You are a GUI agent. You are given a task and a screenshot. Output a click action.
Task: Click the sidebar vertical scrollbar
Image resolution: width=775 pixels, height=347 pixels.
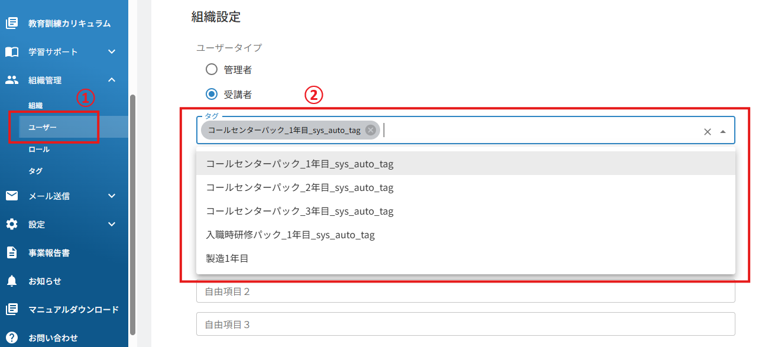(132, 214)
